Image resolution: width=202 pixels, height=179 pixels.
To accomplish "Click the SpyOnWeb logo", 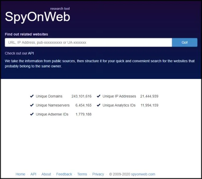I will 37,17.
